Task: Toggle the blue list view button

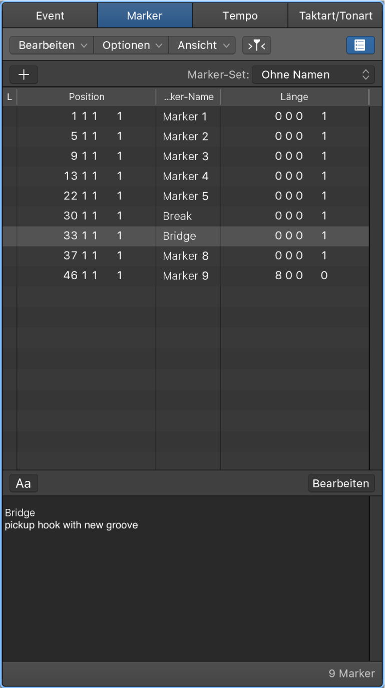Action: pos(360,45)
